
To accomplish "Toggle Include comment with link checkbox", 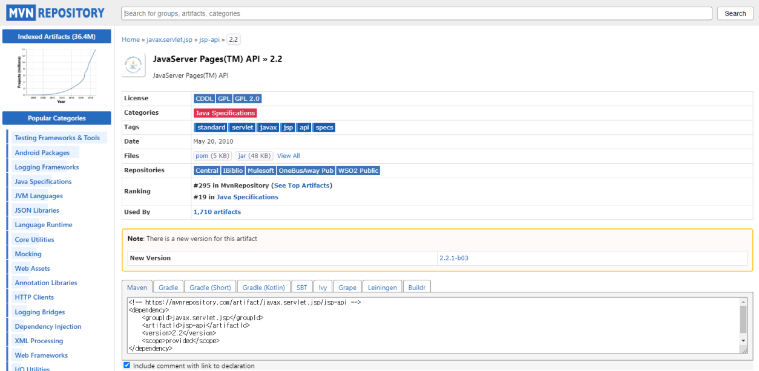I will click(x=126, y=365).
